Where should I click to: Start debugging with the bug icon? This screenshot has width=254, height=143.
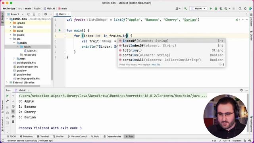click(216, 9)
